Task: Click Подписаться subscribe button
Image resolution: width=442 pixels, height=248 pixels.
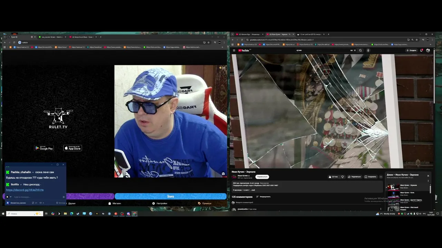Action: 262,177
